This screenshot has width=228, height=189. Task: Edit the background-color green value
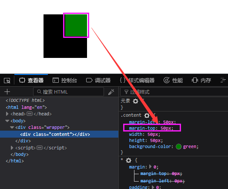click(190, 146)
